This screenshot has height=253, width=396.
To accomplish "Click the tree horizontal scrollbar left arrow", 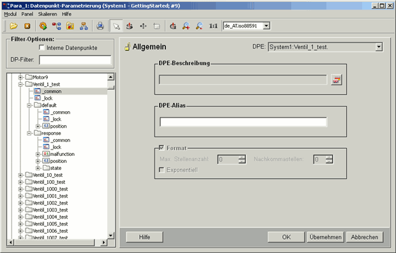I will tap(11, 242).
